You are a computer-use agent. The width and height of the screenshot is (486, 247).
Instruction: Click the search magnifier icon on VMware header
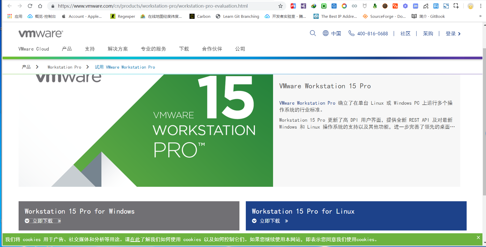coord(313,33)
